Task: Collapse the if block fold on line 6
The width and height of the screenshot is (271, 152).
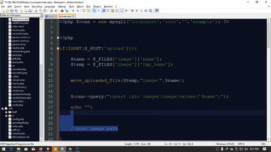Action: coord(58,49)
